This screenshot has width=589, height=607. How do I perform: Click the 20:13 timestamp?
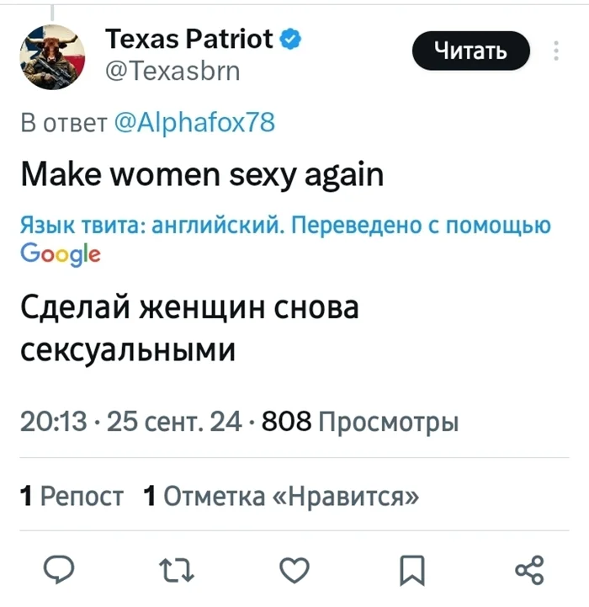(x=54, y=421)
